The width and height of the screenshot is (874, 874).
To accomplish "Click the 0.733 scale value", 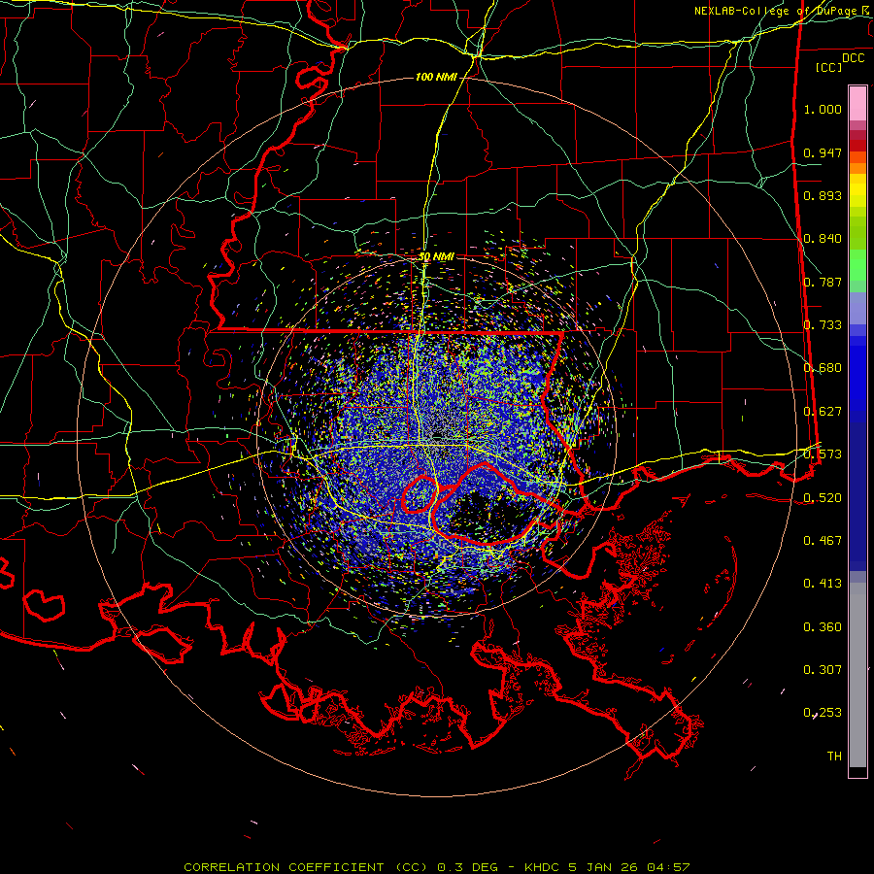I will pos(823,325).
